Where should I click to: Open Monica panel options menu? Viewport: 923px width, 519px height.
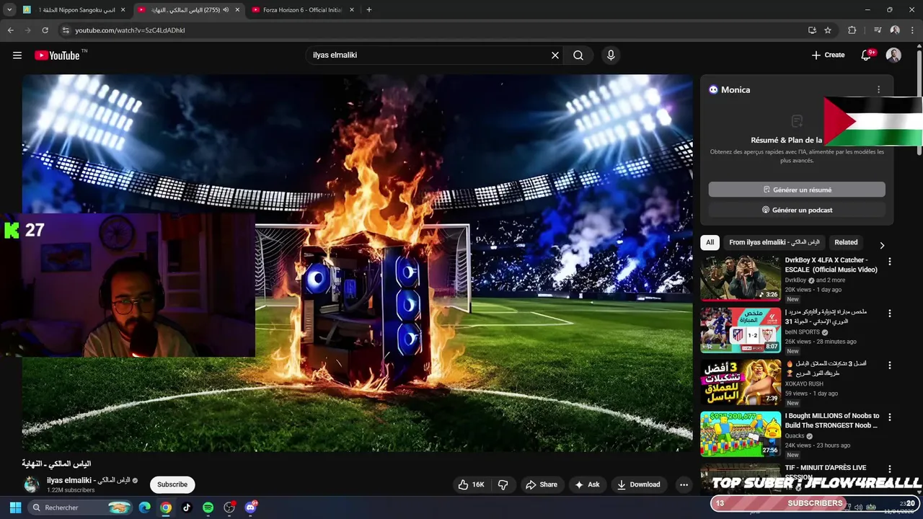click(x=878, y=89)
